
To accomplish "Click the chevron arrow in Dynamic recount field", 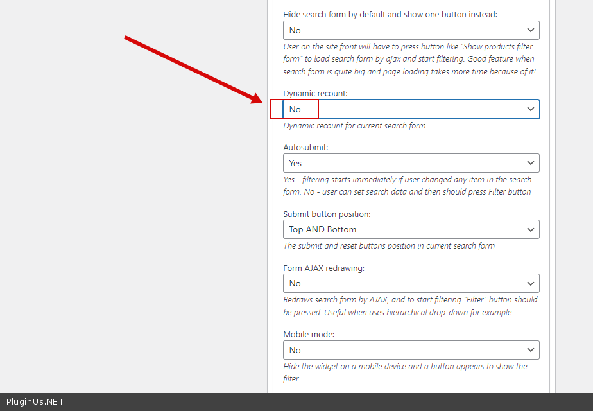I will pyautogui.click(x=531, y=109).
